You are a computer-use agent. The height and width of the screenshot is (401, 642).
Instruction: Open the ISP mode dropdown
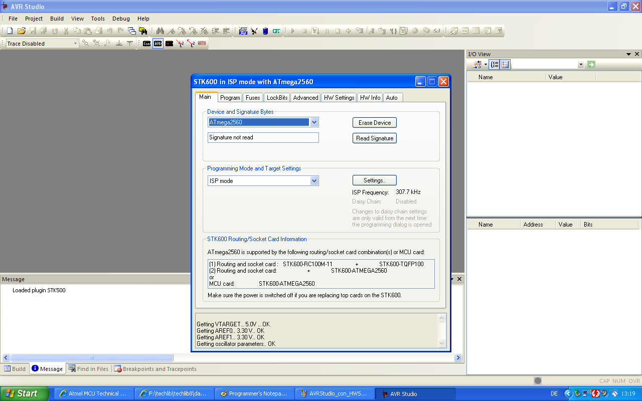[314, 181]
